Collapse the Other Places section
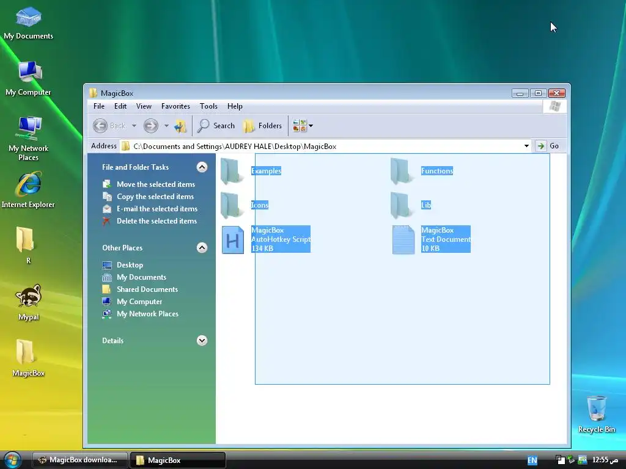 point(202,248)
